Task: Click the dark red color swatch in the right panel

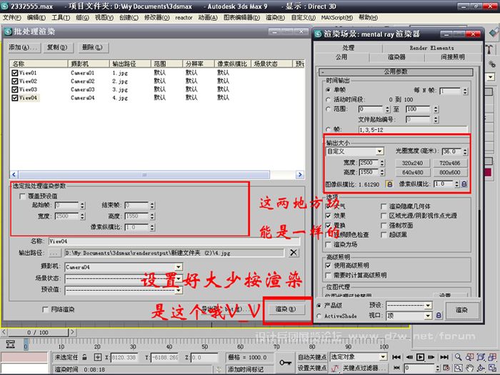Action: tap(488, 173)
